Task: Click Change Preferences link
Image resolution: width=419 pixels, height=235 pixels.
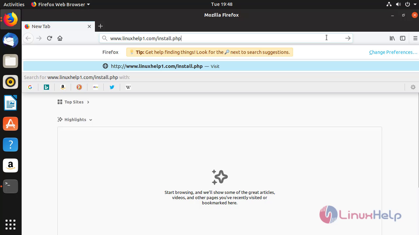Action: 393,52
